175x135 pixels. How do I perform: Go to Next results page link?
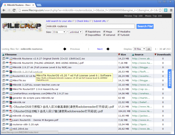click(100, 49)
